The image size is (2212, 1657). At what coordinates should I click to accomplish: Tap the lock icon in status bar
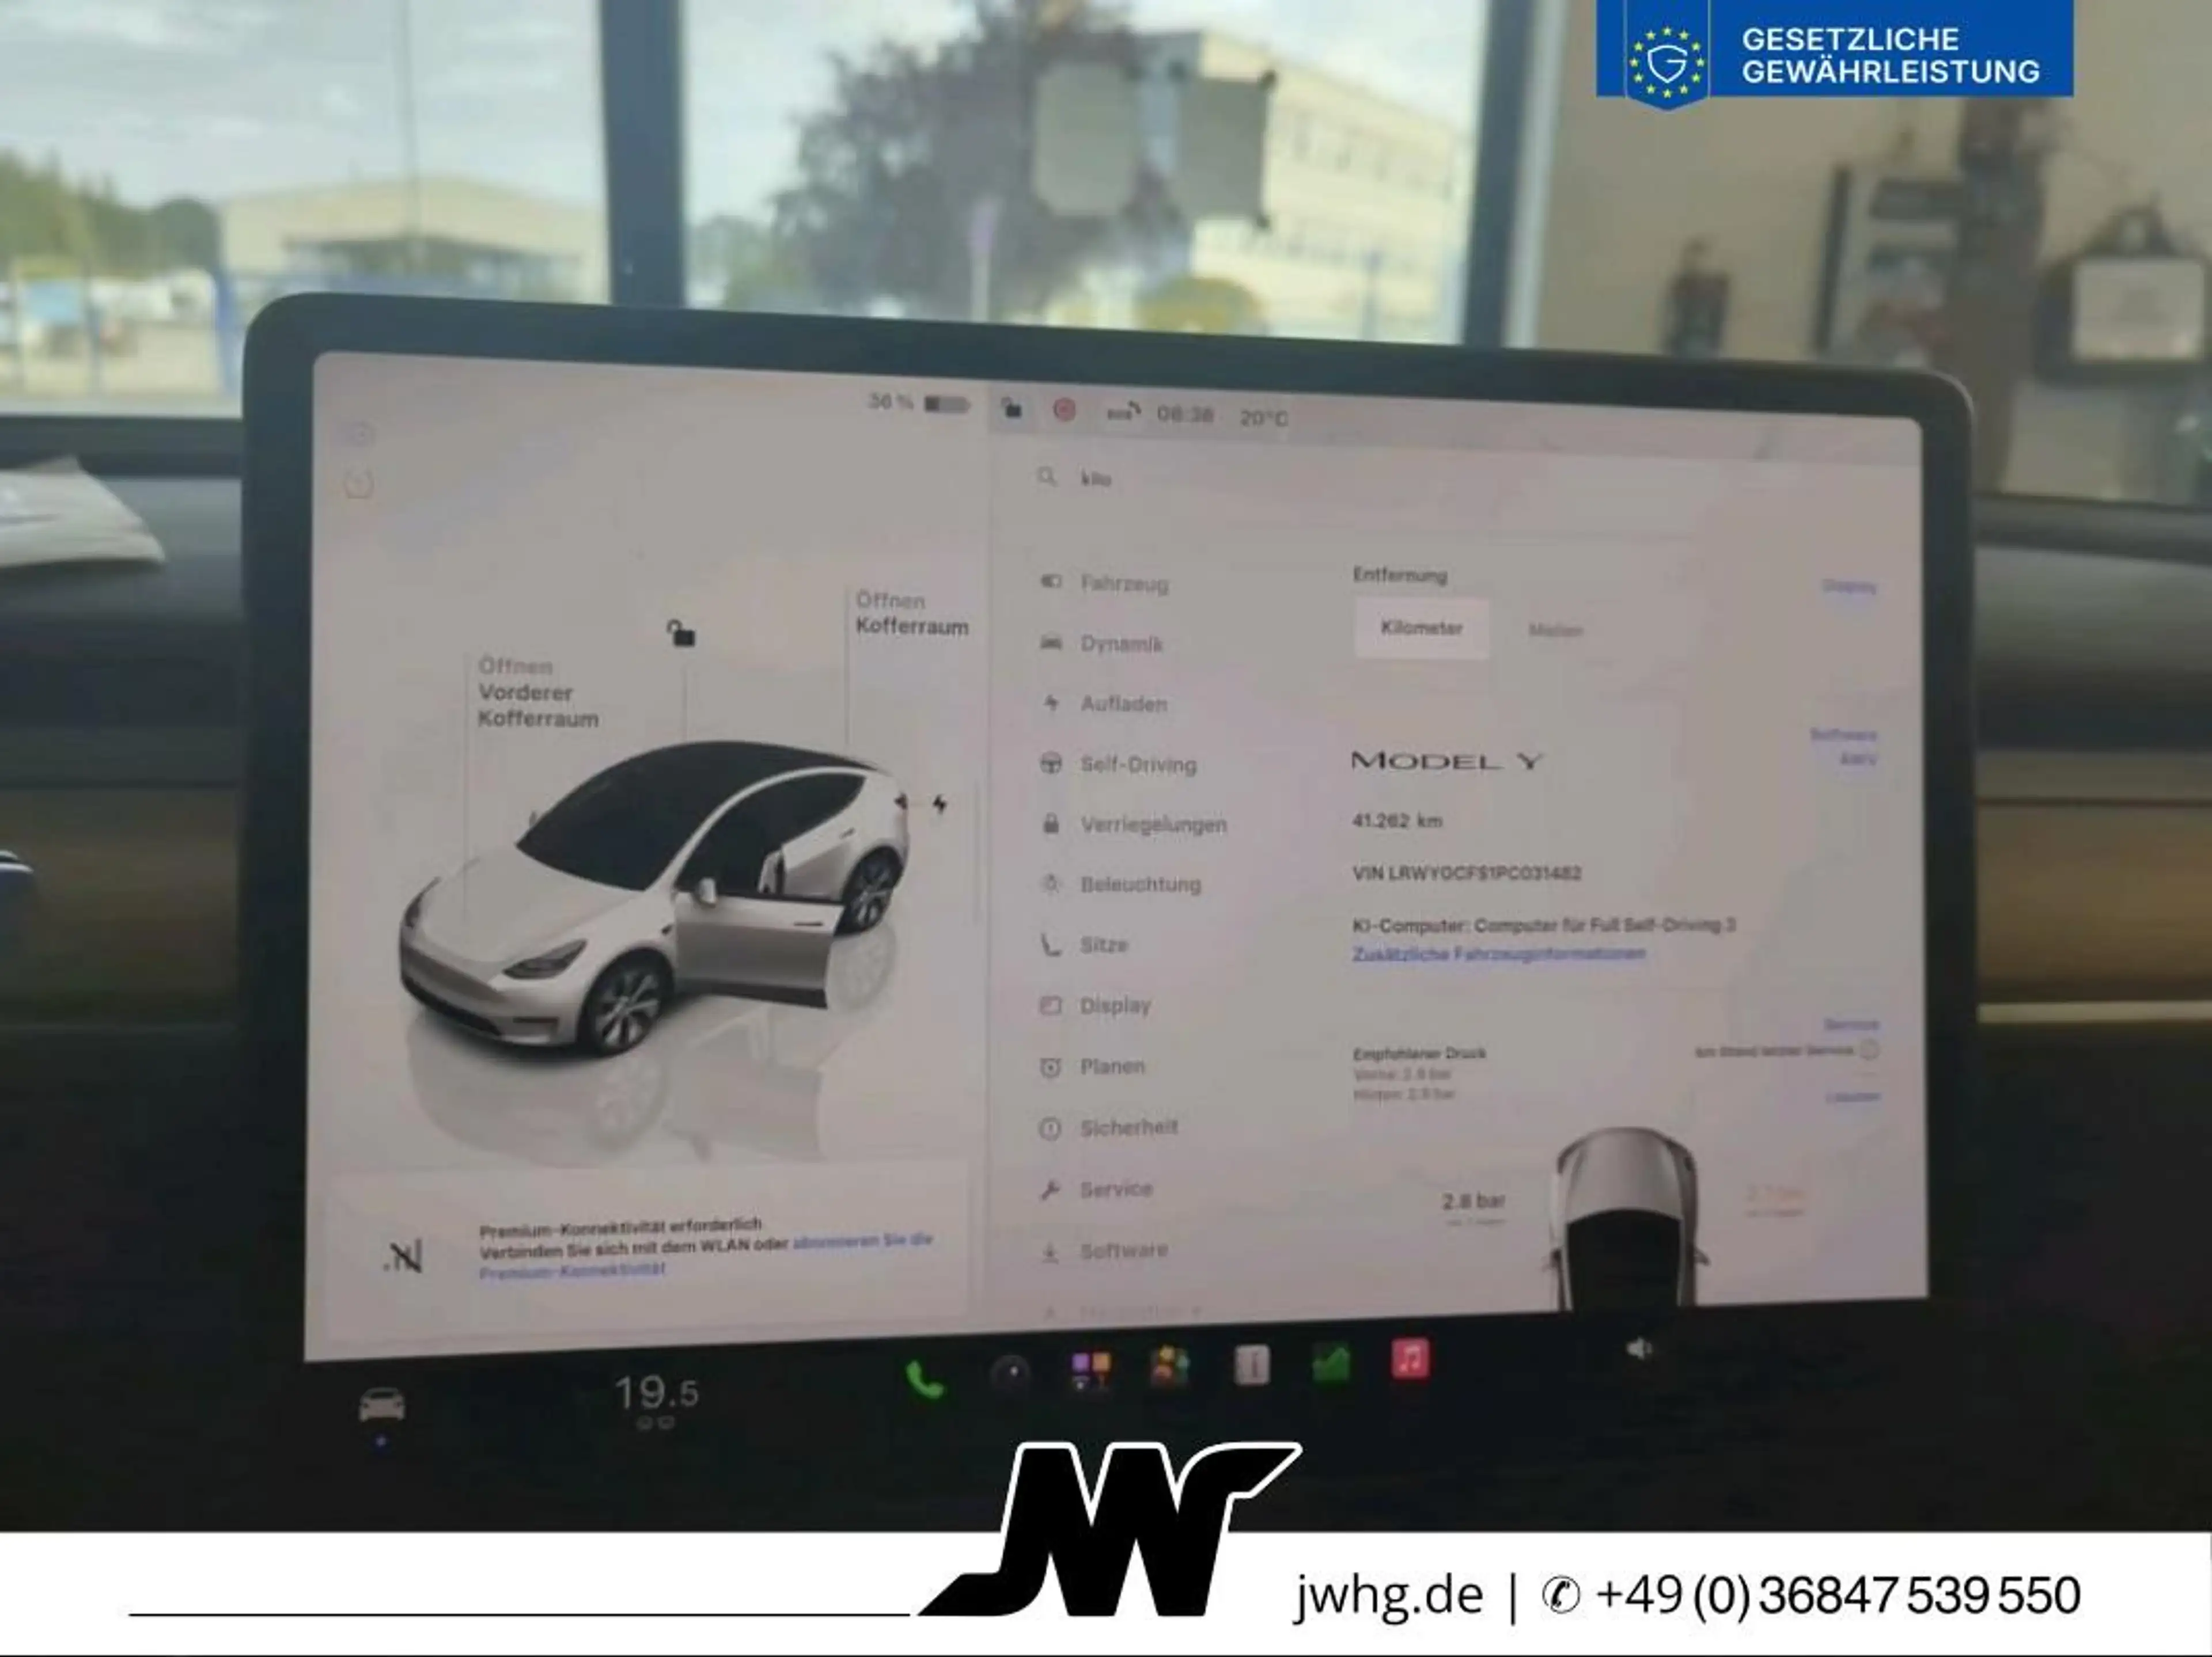(x=1012, y=409)
